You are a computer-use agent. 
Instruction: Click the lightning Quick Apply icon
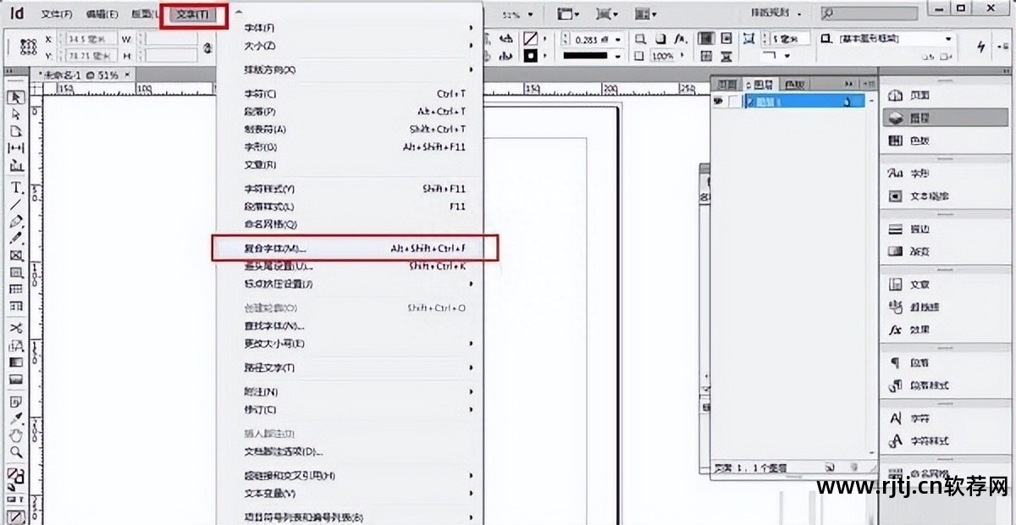982,47
